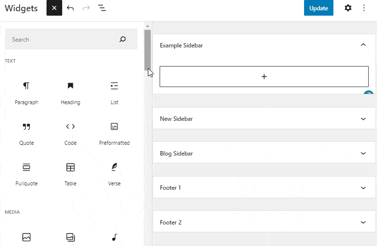Screen dimensions: 377x246
Task: Click the MEDIA category heading
Action: coord(12,212)
